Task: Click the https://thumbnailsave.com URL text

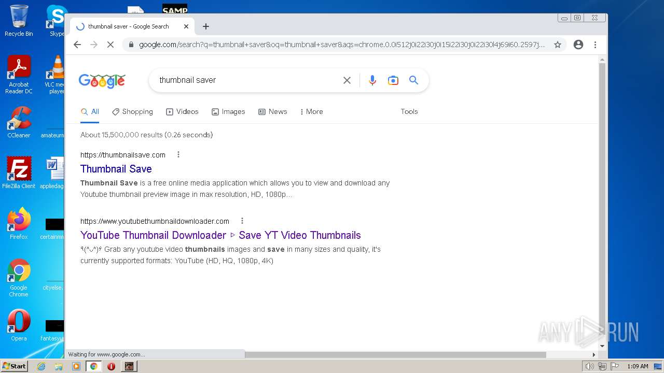Action: pos(123,155)
